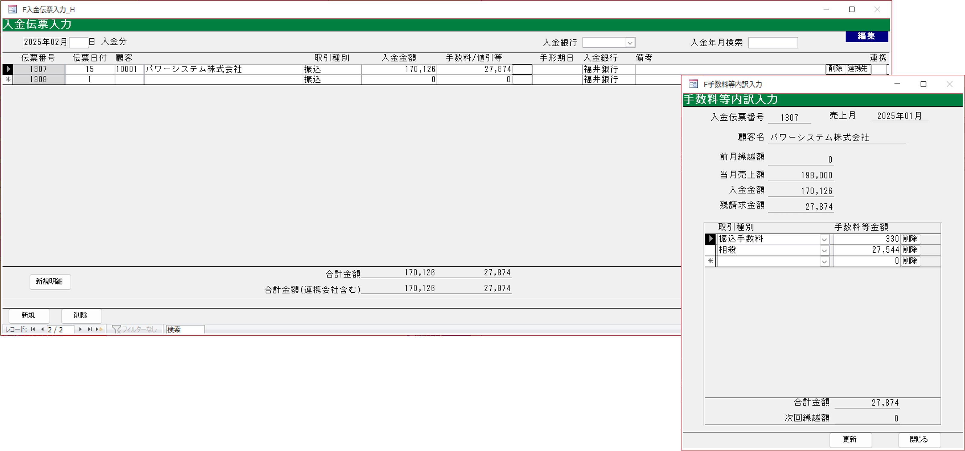Go to the next record in navigator
This screenshot has width=965, height=451.
(80, 330)
